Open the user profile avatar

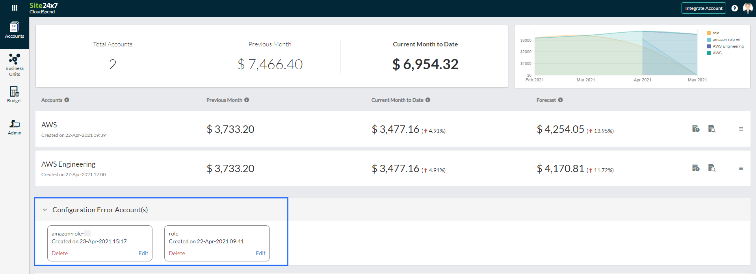[x=747, y=8]
